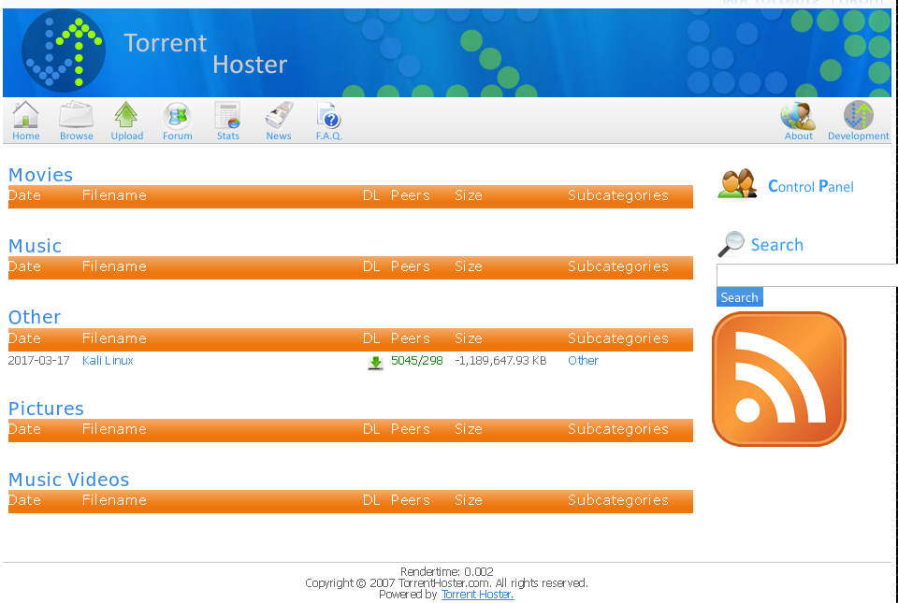
Task: Open the Music Videos category heading
Action: (x=68, y=480)
